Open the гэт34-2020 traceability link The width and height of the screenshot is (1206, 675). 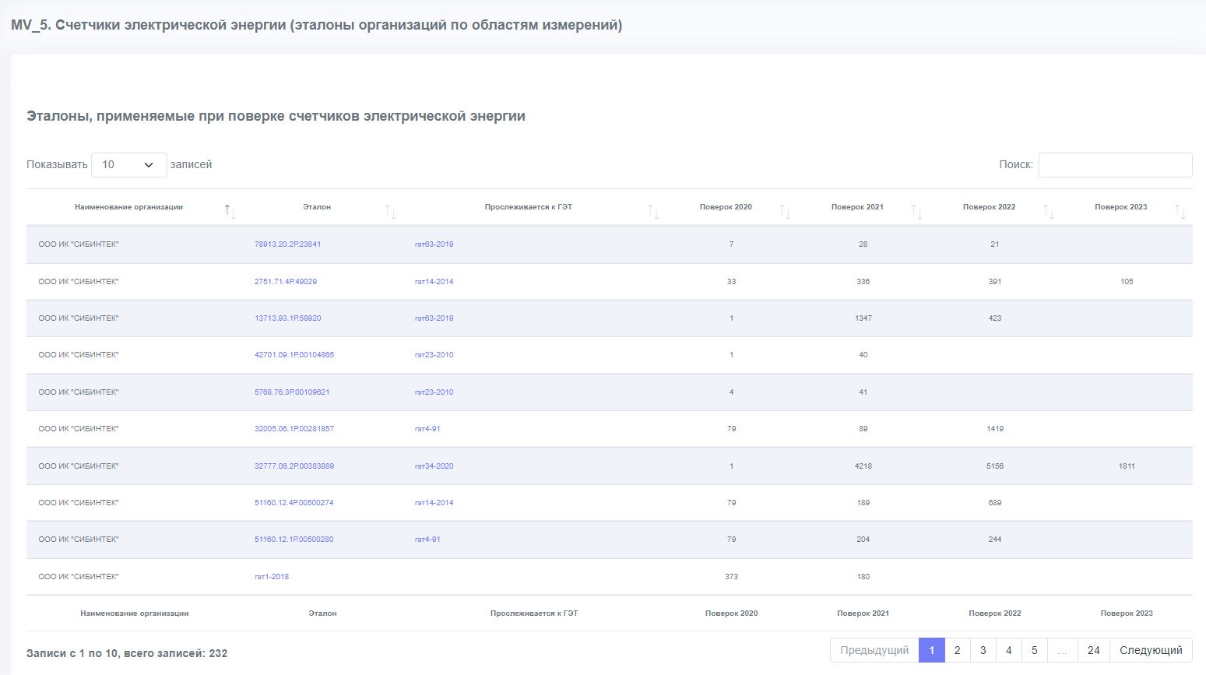pos(434,466)
